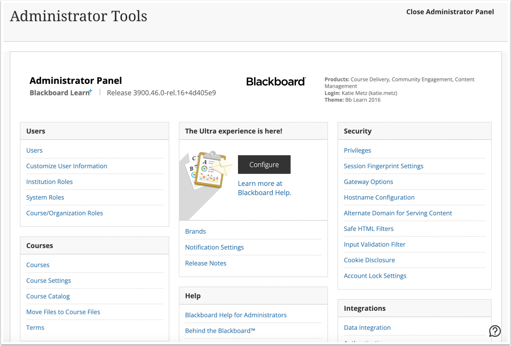Click the Blackboard logo
Image resolution: width=511 pixels, height=346 pixels.
276,81
